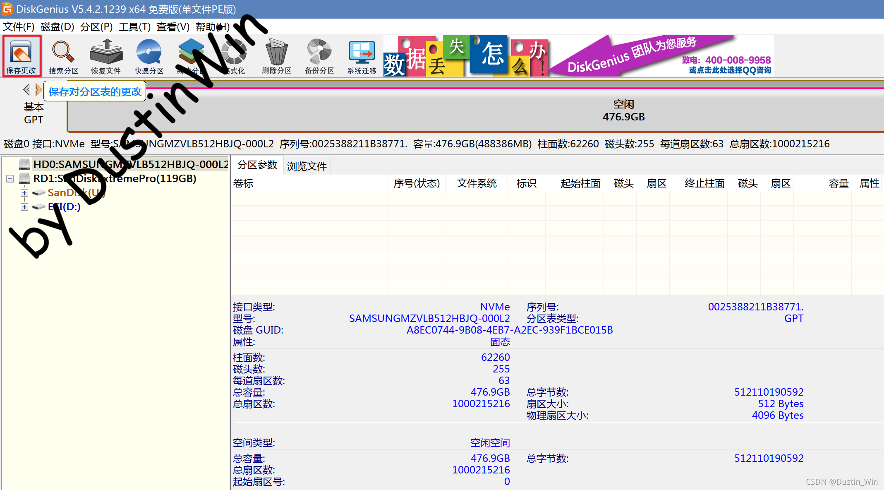
Task: Open the 磁盘(D) Disk menu
Action: [x=57, y=27]
